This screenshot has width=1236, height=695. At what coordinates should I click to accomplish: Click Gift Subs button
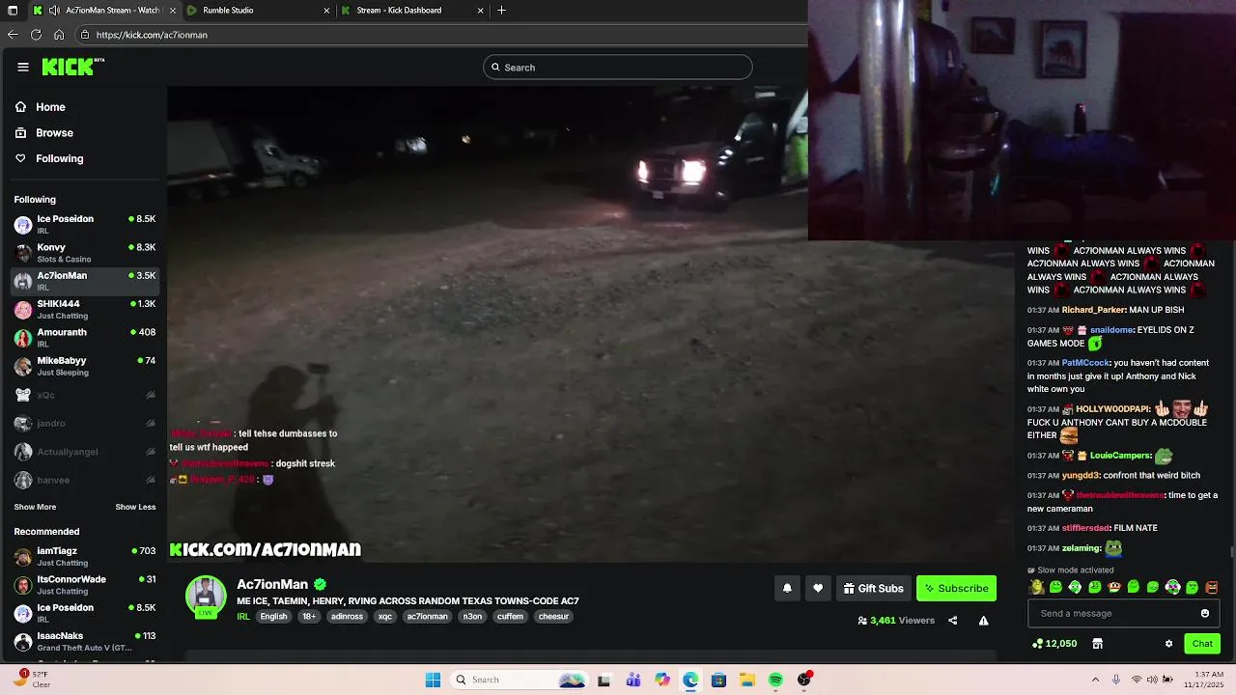tap(874, 588)
